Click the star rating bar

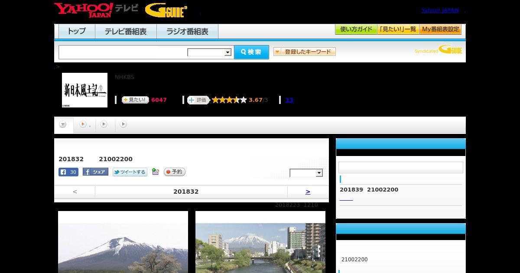229,100
